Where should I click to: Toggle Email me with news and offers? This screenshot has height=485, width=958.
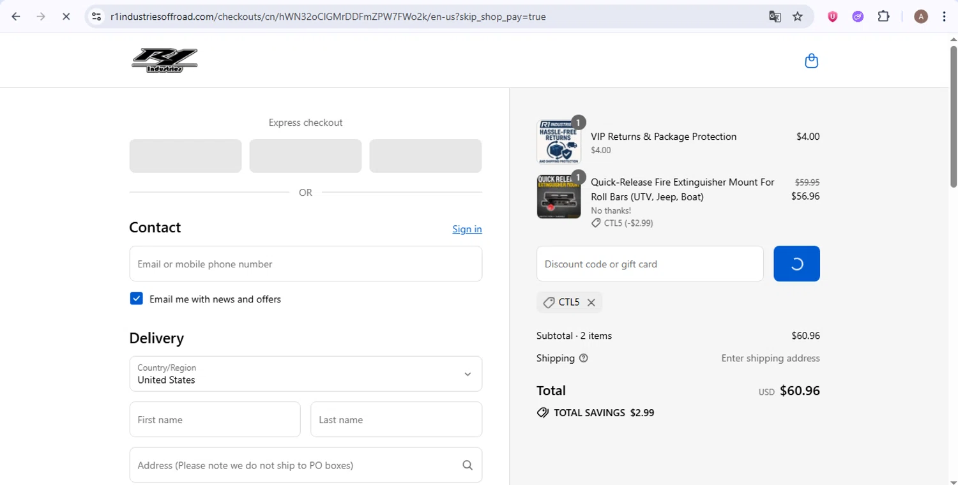[136, 299]
